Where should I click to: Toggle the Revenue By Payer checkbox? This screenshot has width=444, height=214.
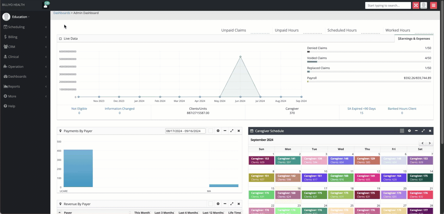[211, 204]
